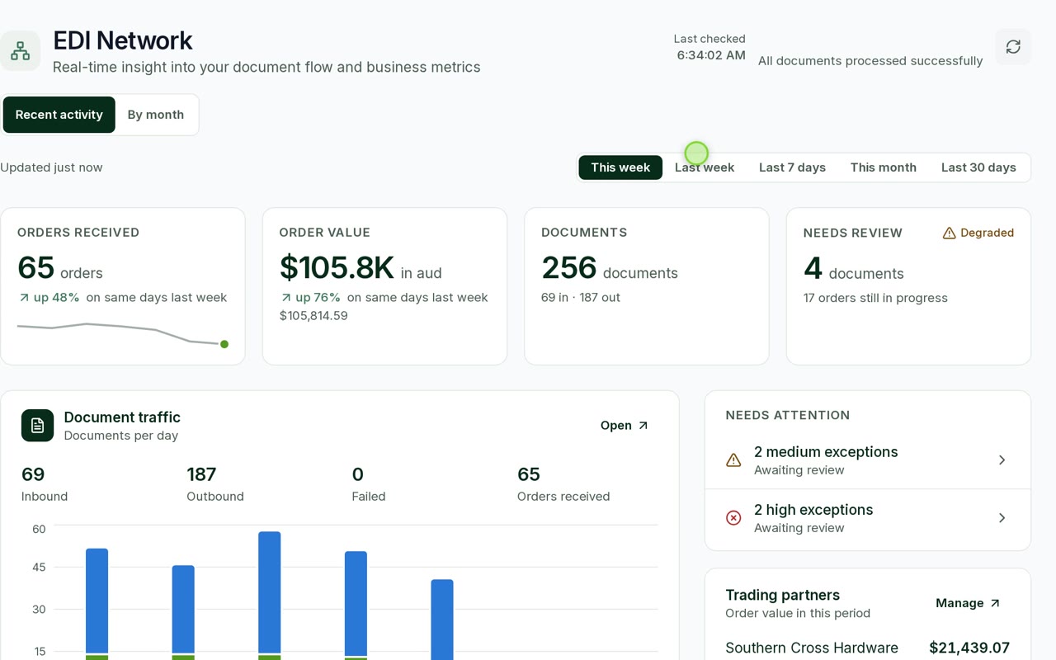Viewport: 1056px width, 660px height.
Task: Click the Trading partners heading
Action: (x=783, y=596)
